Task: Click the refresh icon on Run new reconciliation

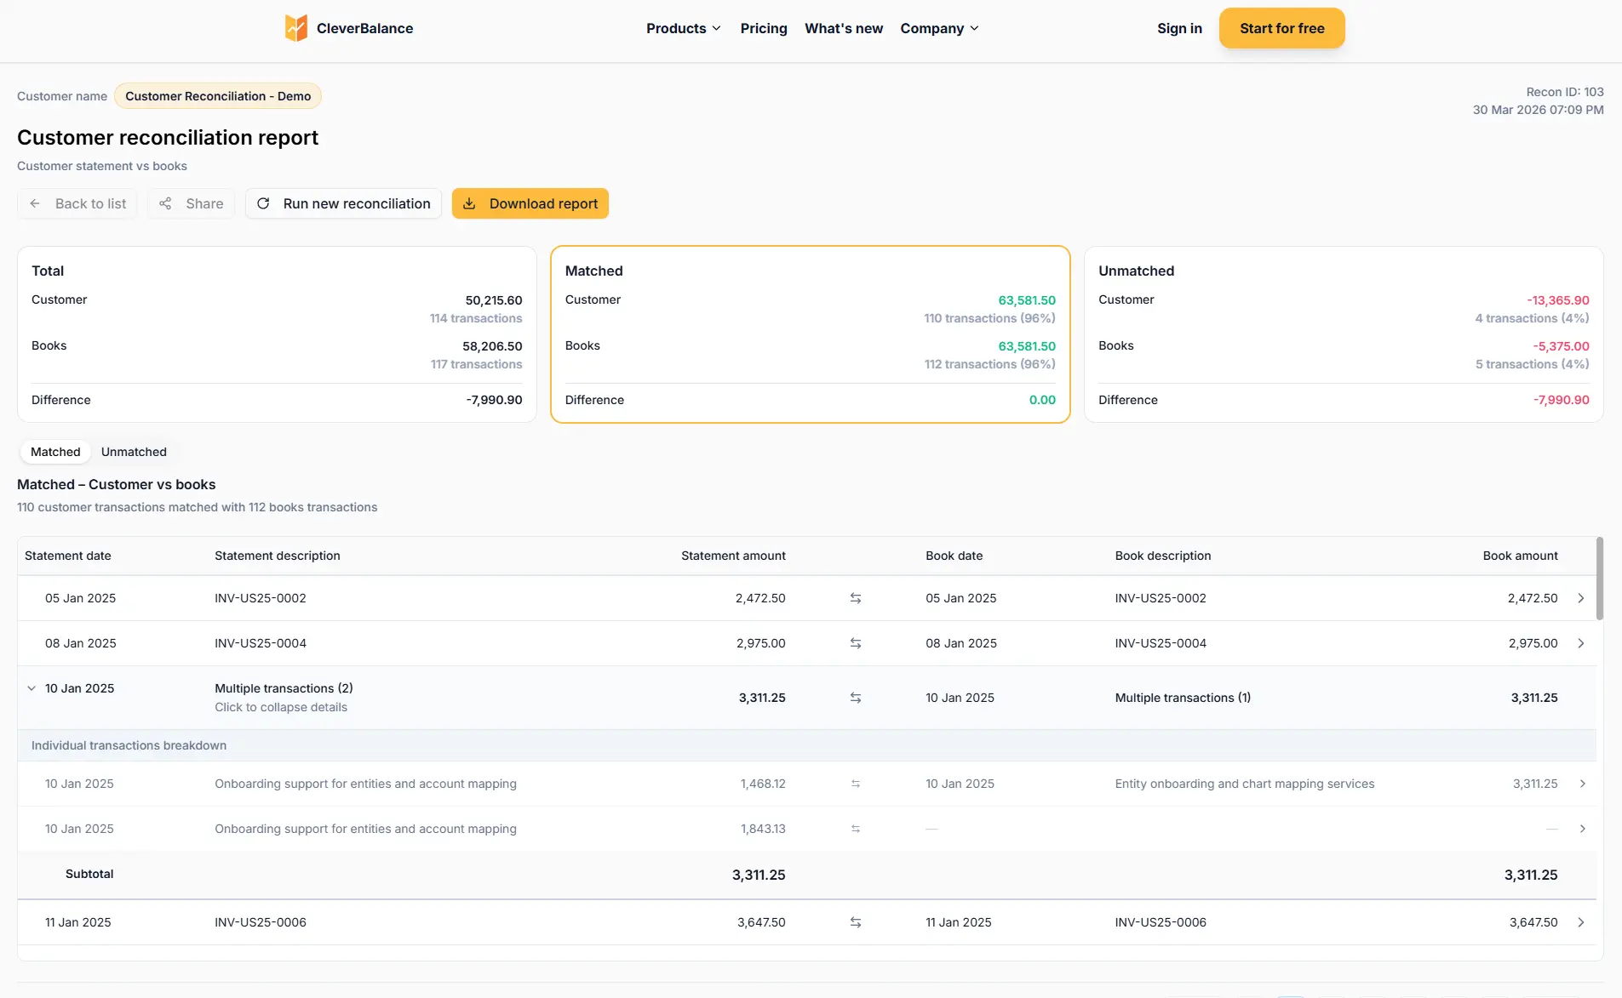Action: [x=263, y=203]
